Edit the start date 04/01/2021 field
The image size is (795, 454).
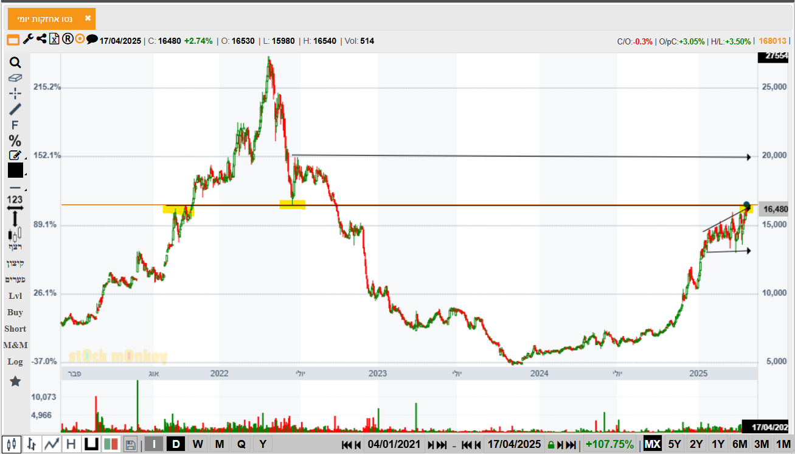[x=394, y=444]
